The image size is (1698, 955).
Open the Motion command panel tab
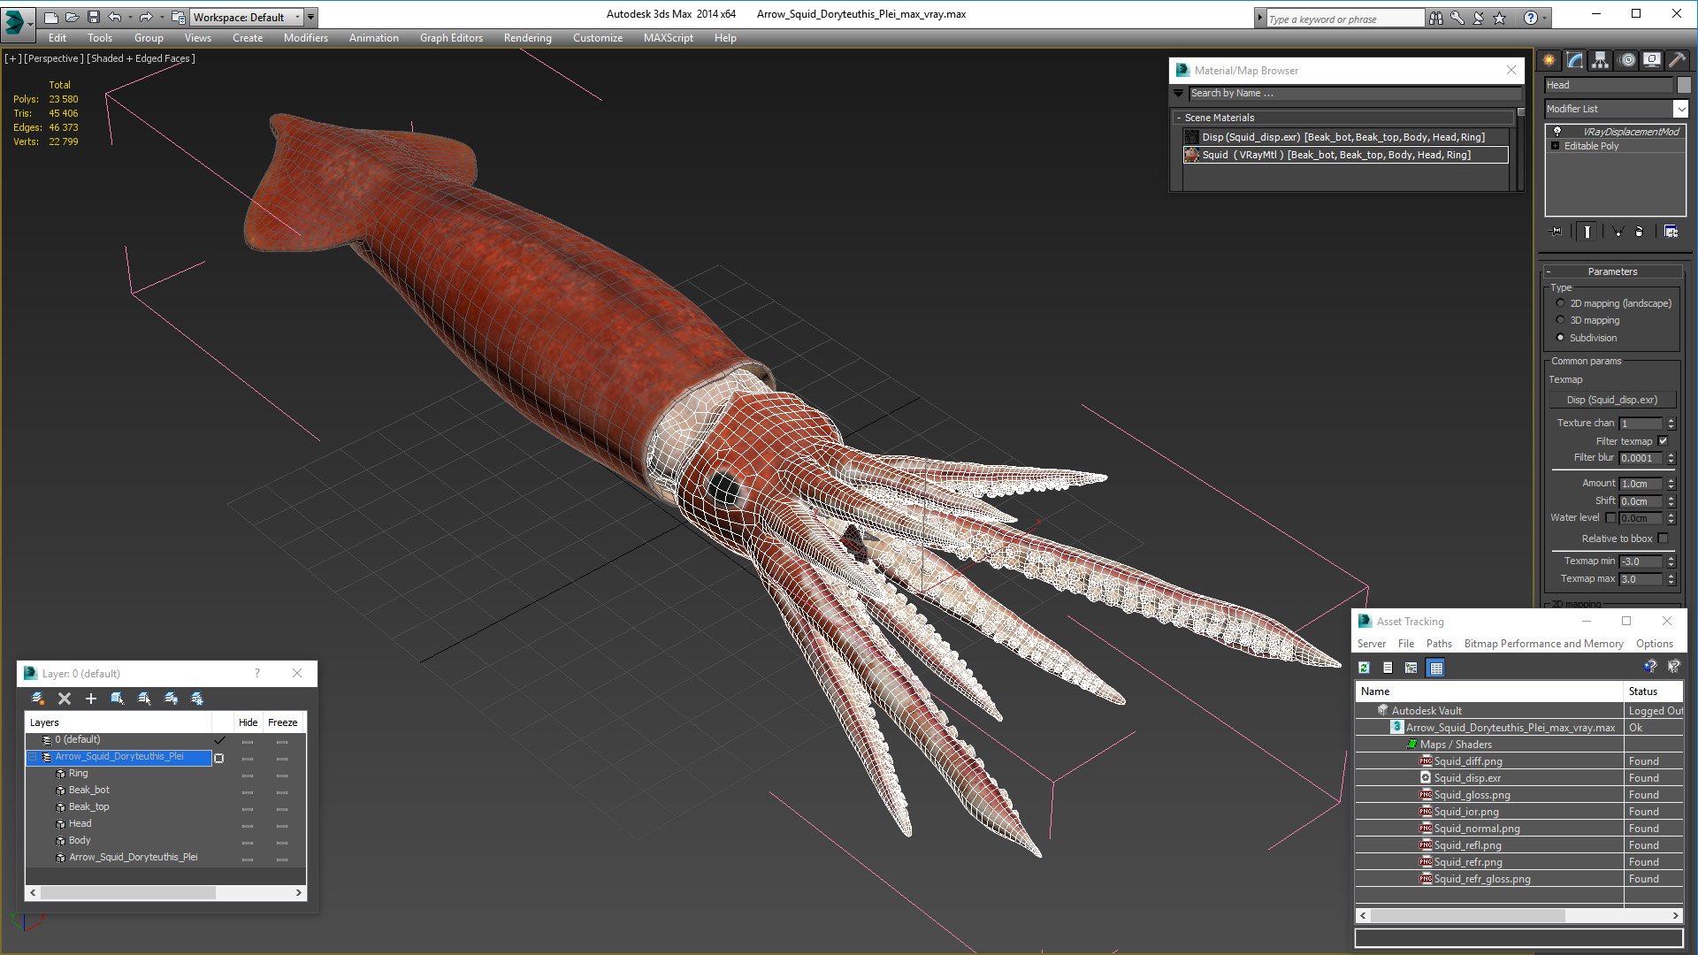pos(1627,60)
